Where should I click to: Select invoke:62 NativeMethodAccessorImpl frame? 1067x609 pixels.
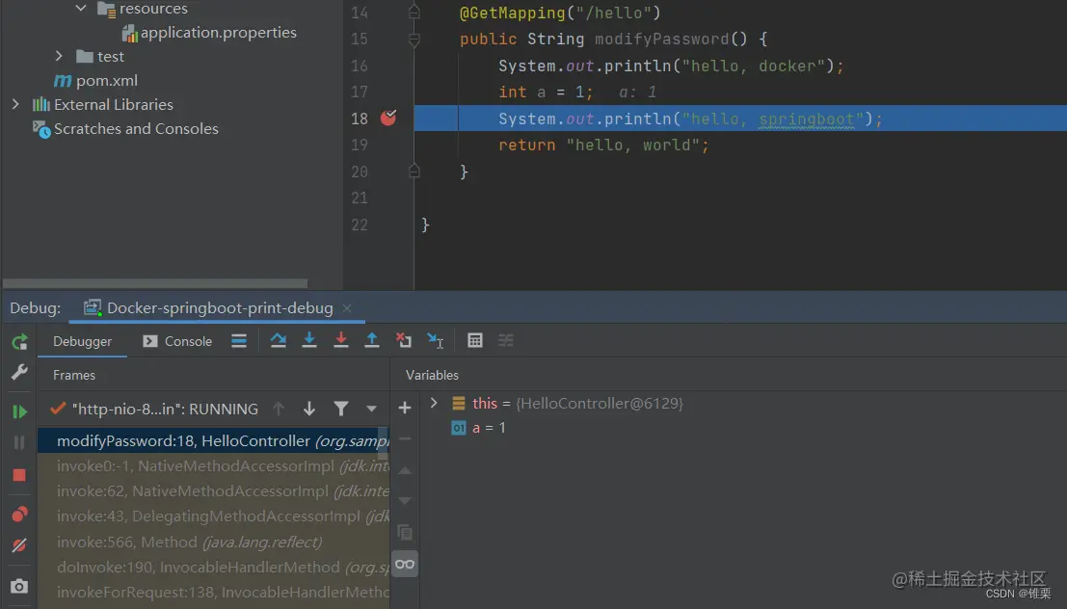point(212,491)
